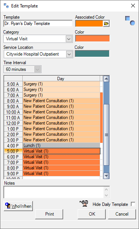This screenshot has width=139, height=229.
Task: Select the 8:00 A New Patient Consultation row
Action: (x=61, y=101)
